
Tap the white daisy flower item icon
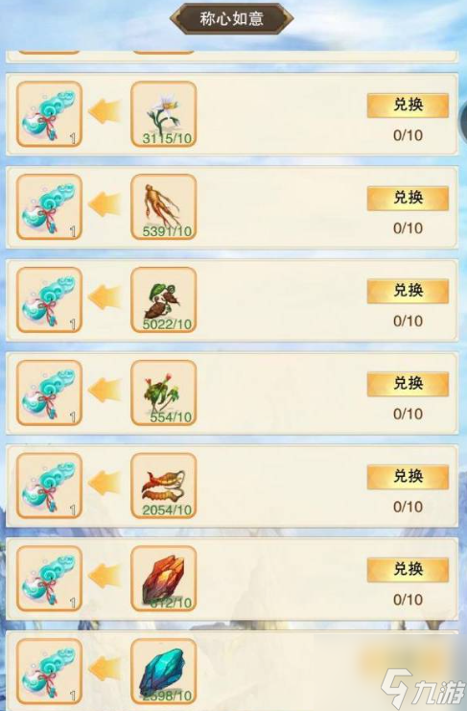(x=164, y=114)
